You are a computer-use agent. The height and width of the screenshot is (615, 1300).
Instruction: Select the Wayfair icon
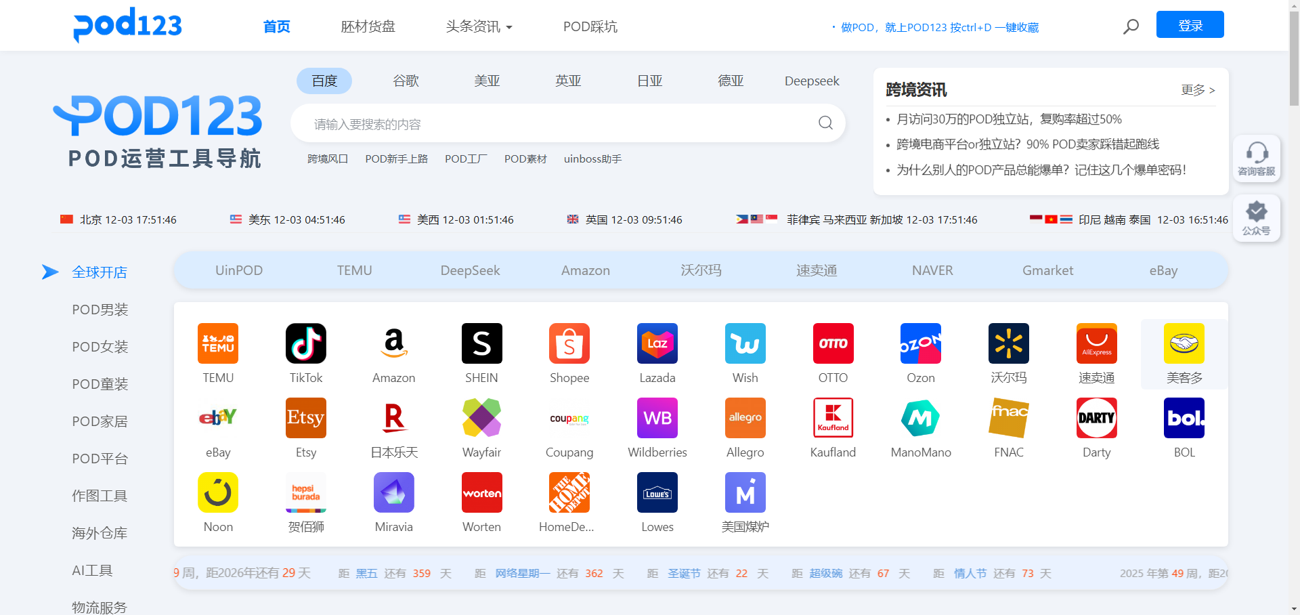coord(481,418)
